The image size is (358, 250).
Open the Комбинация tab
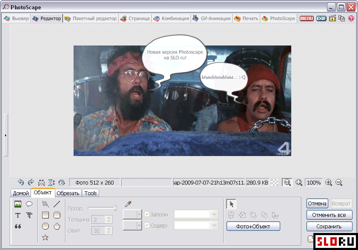(171, 18)
